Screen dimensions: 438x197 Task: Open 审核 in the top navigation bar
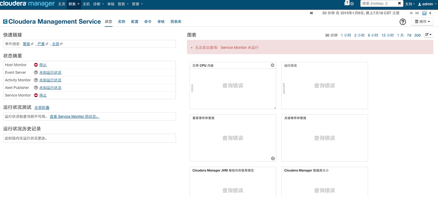pyautogui.click(x=111, y=4)
